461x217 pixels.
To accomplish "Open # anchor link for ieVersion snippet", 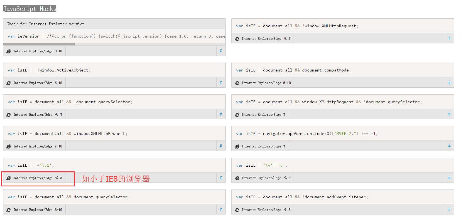I will pyautogui.click(x=221, y=51).
